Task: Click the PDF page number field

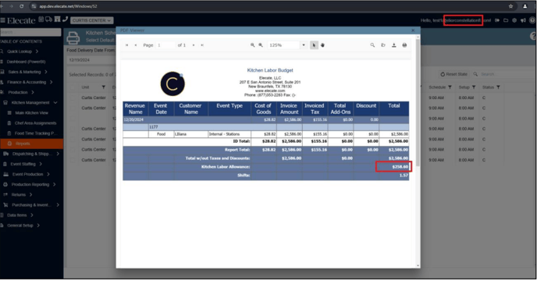Action: [165, 45]
